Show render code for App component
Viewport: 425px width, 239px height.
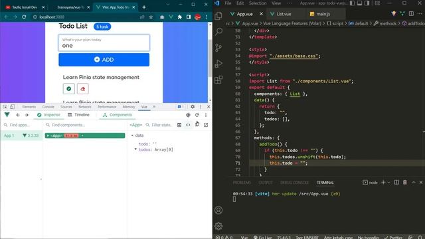coord(188,125)
